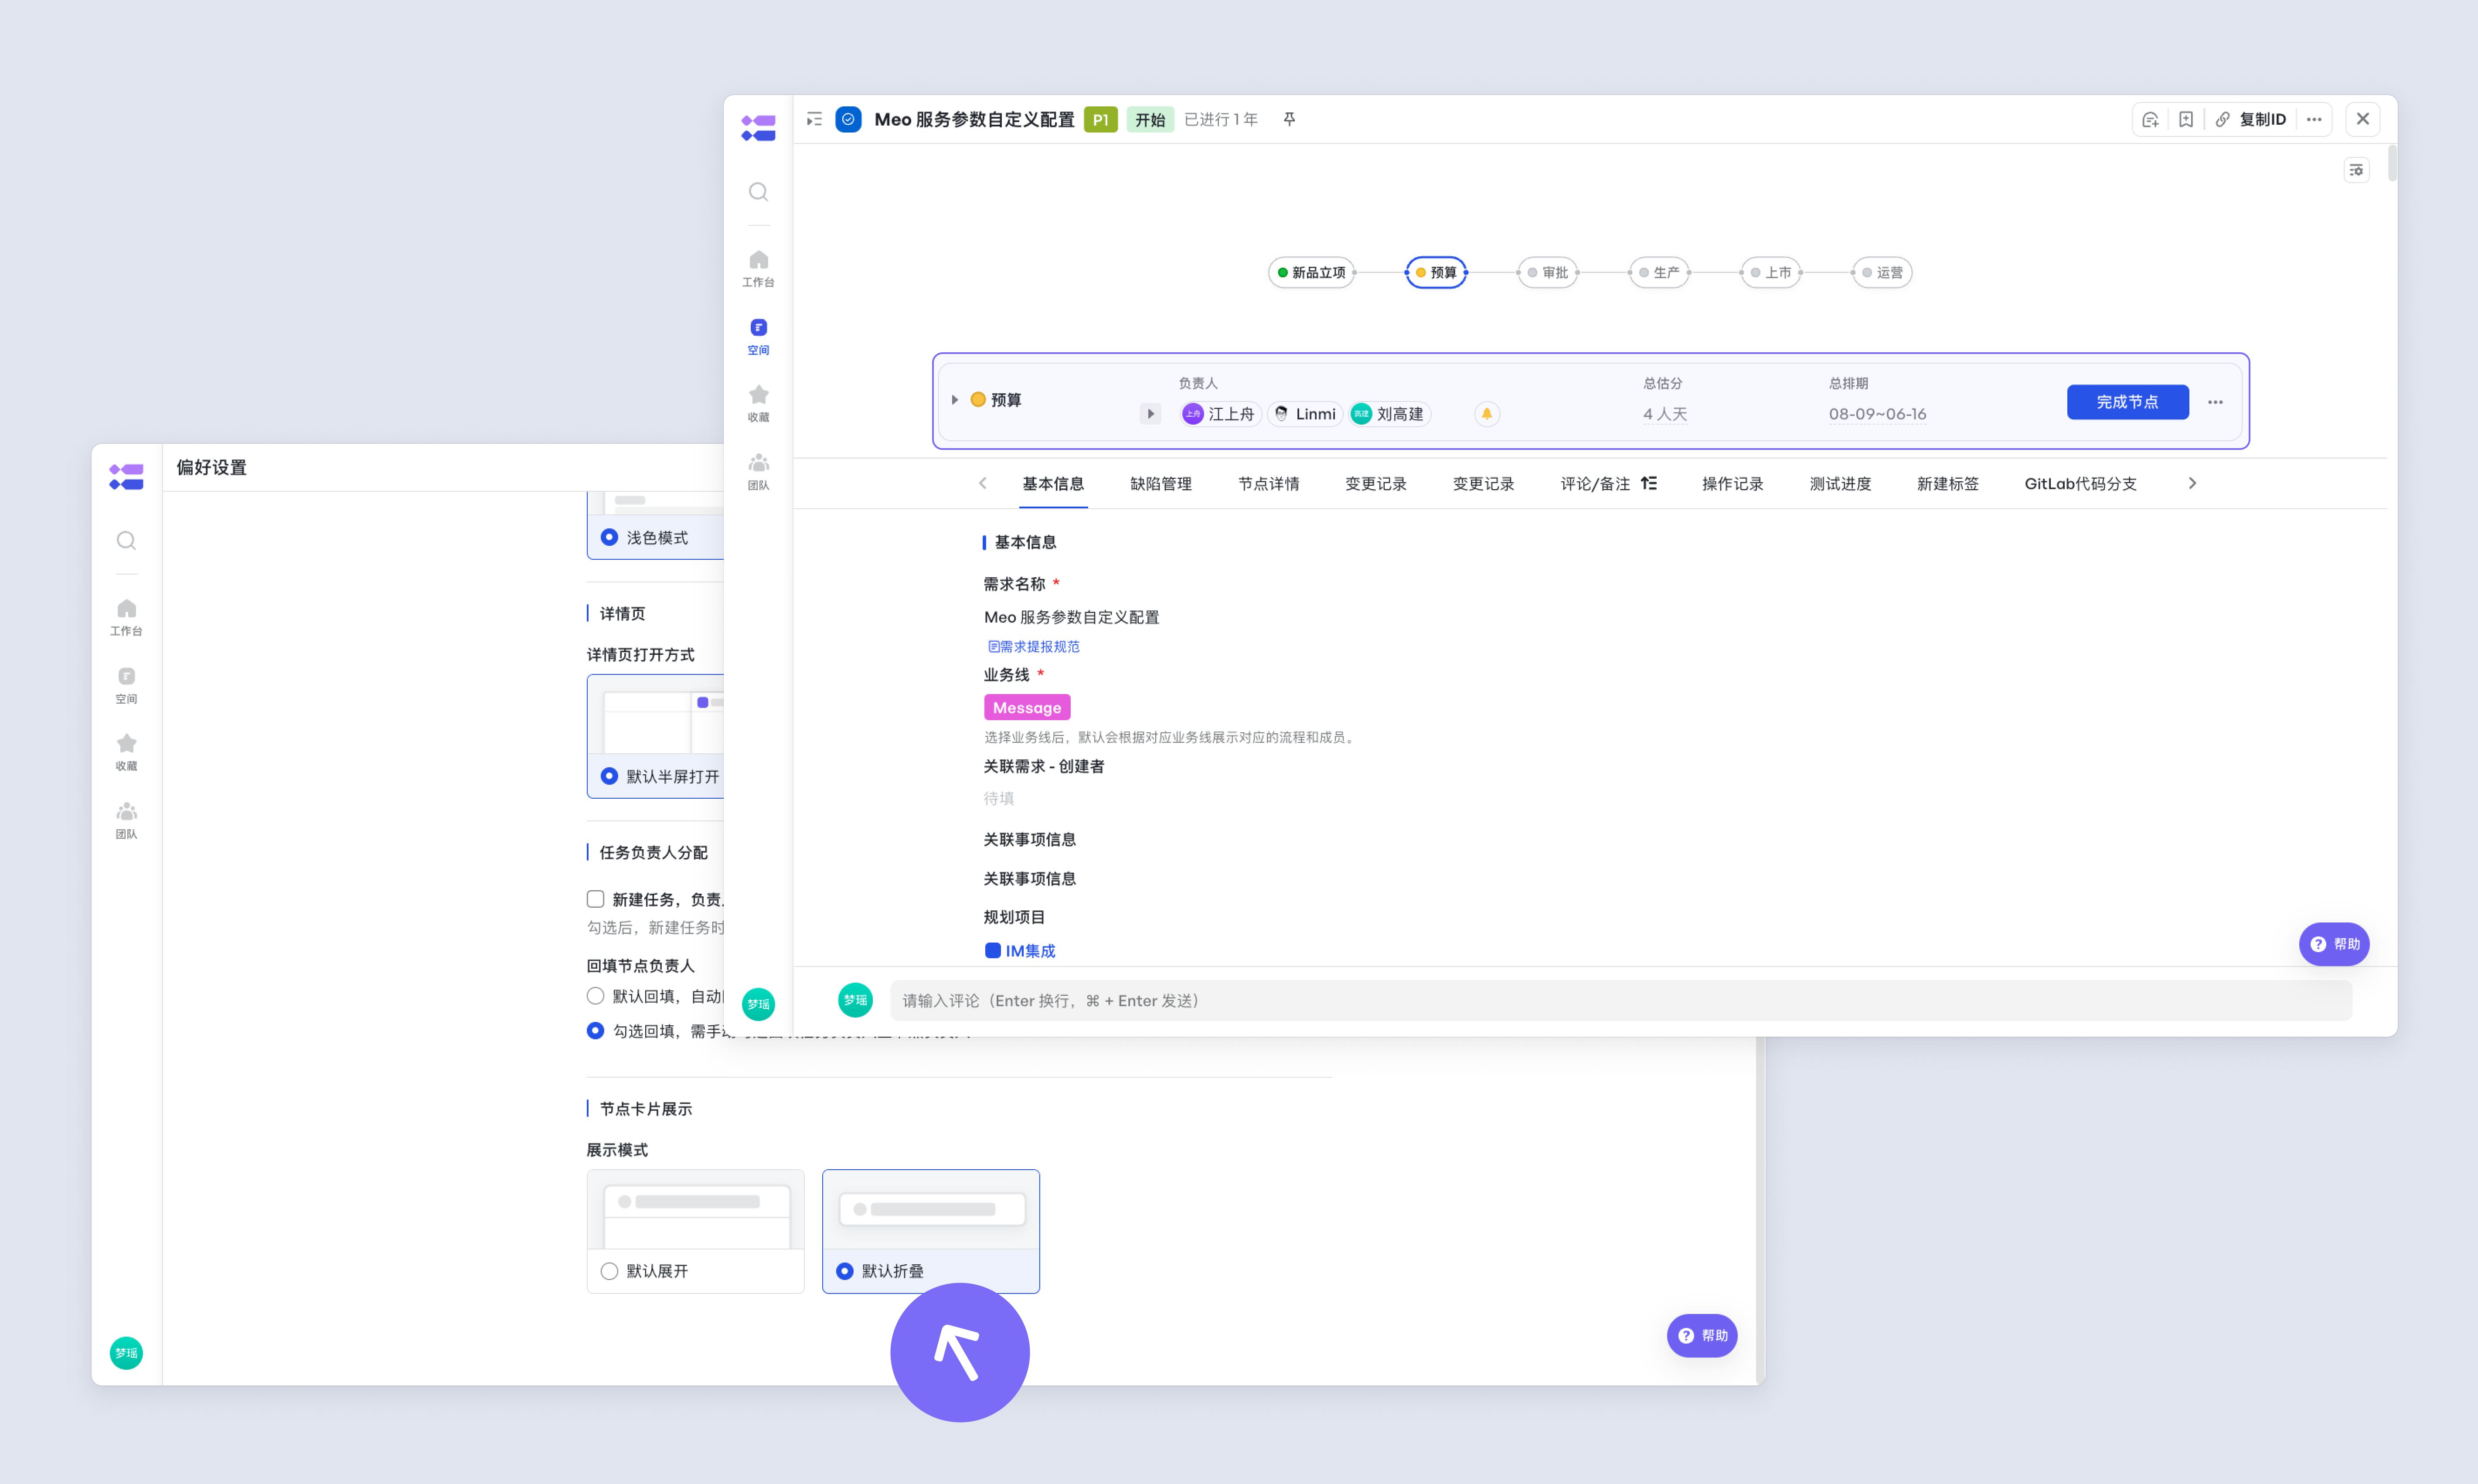Open 团队 in the 偏好设置 window sidebar
Image resolution: width=2478 pixels, height=1484 pixels.
[126, 820]
